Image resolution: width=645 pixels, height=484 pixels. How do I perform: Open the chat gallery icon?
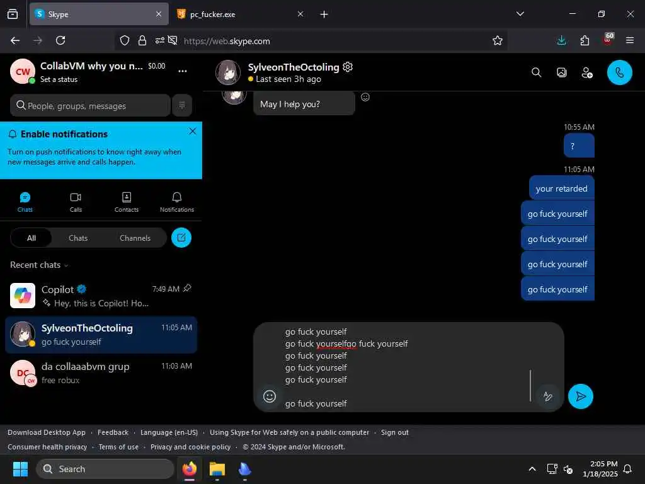click(561, 72)
